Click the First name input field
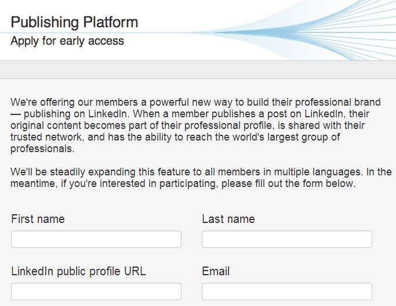The width and height of the screenshot is (396, 306). click(96, 239)
